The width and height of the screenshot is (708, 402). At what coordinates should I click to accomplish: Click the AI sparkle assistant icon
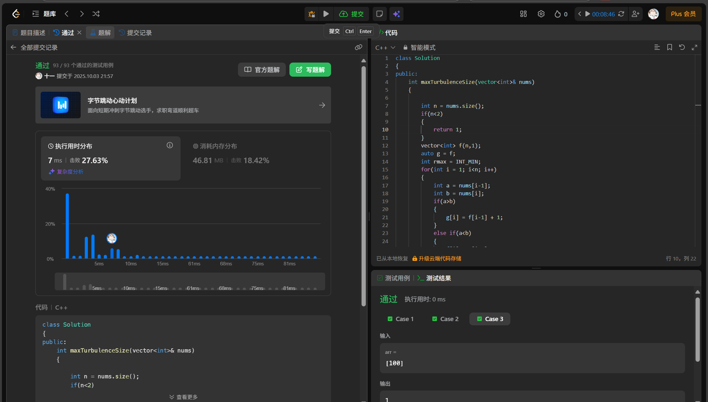point(396,14)
